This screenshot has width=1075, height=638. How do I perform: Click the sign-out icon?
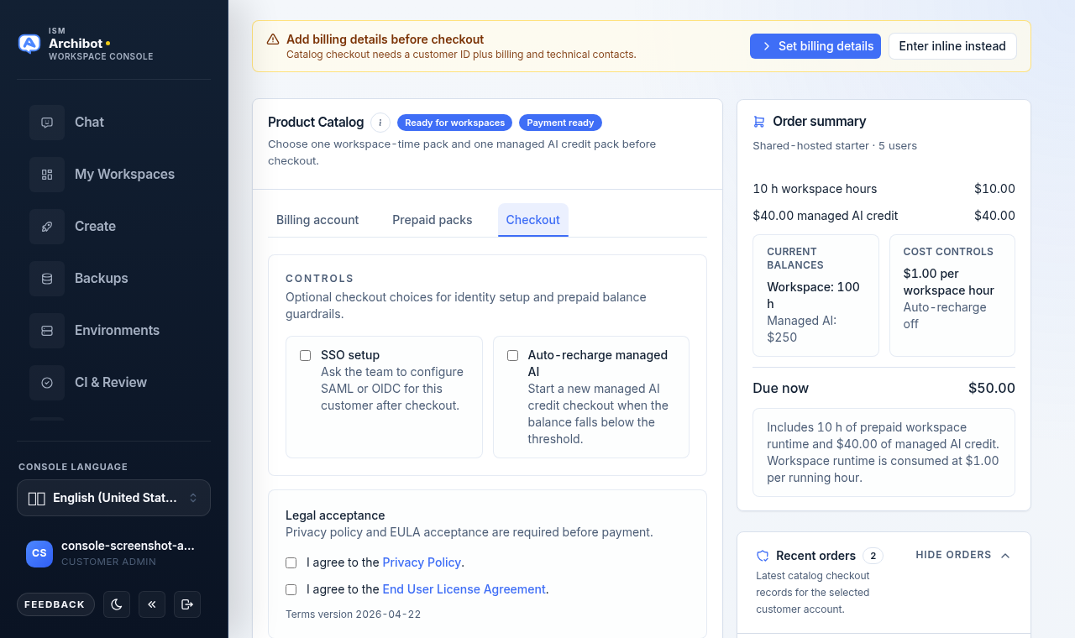pyautogui.click(x=187, y=604)
